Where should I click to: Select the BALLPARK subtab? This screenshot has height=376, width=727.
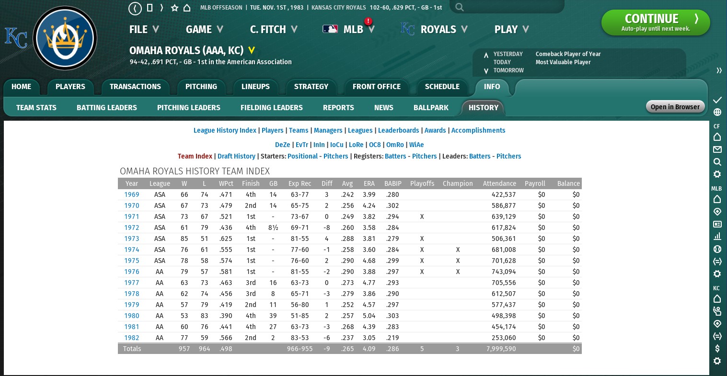[431, 108]
